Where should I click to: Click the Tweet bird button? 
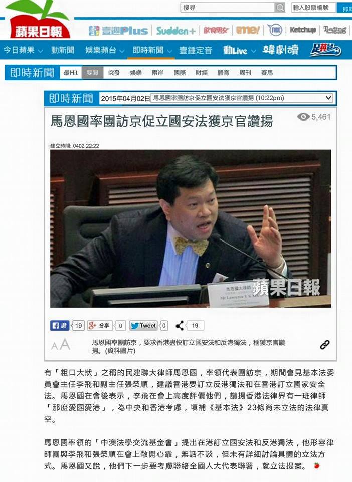click(144, 326)
